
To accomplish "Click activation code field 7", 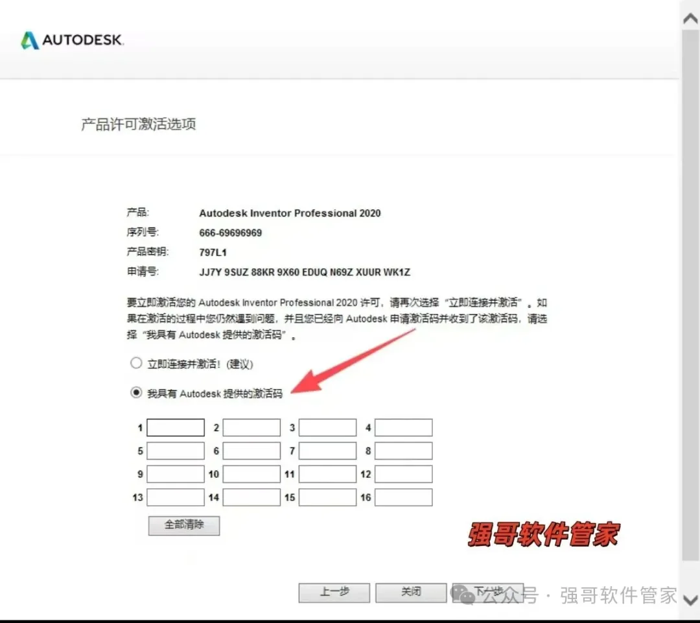I will 328,451.
